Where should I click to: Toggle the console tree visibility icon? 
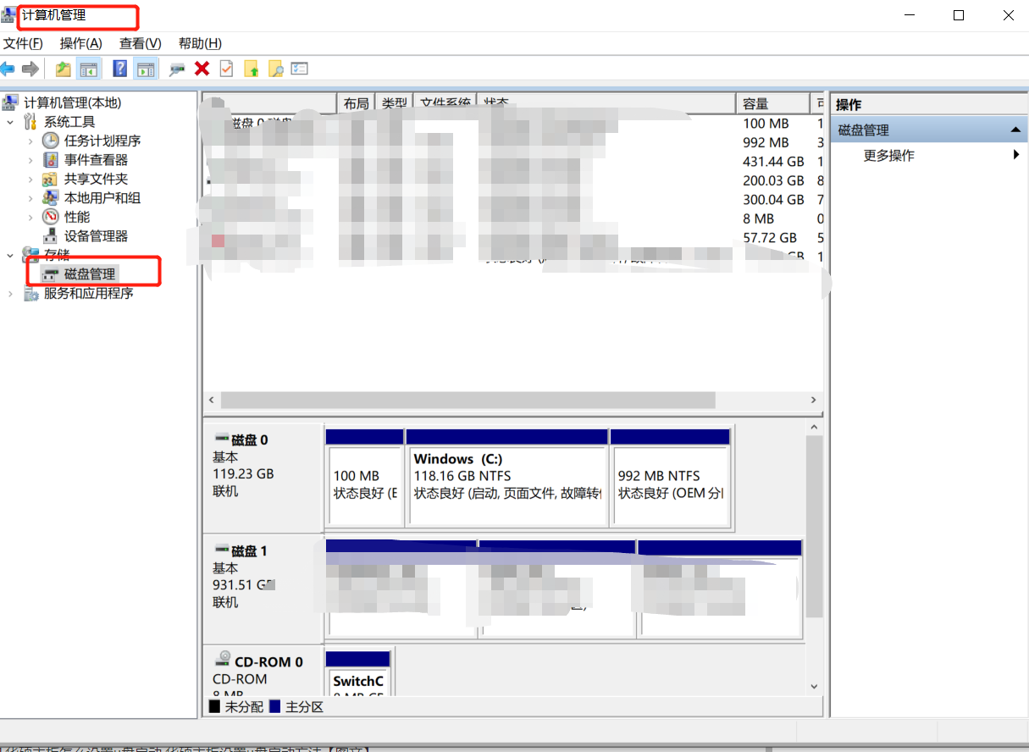[87, 69]
